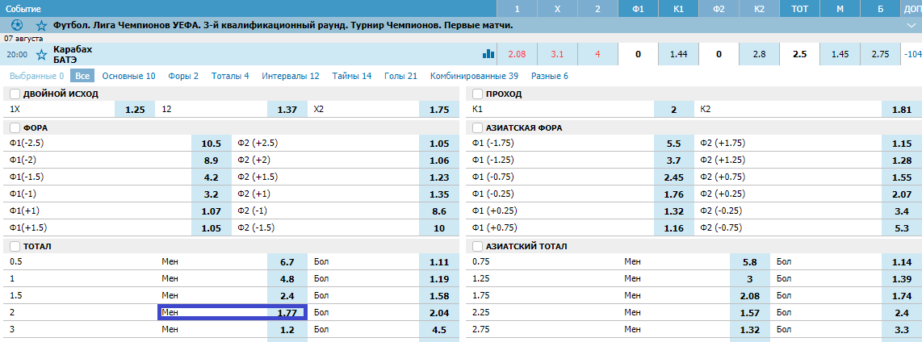Tick the ПРОХОД section checkbox
Viewport: 922px width, 342px height.
pyautogui.click(x=477, y=94)
